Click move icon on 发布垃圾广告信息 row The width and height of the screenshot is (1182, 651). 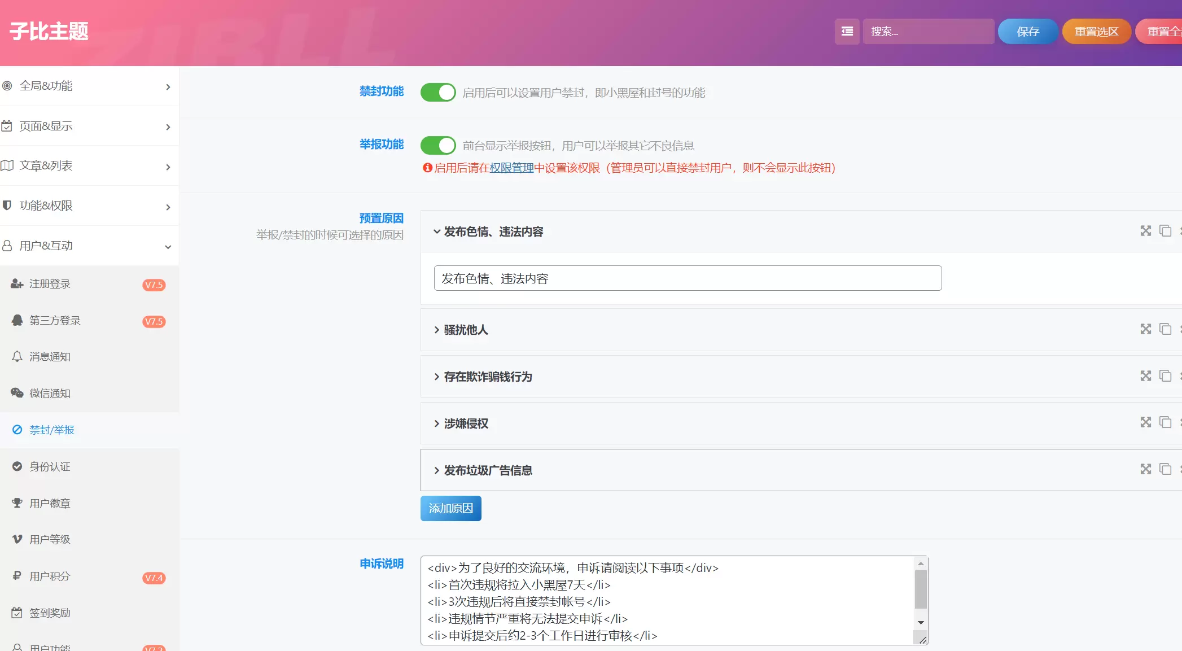point(1145,469)
